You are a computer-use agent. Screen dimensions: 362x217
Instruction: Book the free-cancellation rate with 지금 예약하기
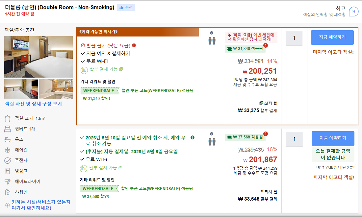pos(333,138)
